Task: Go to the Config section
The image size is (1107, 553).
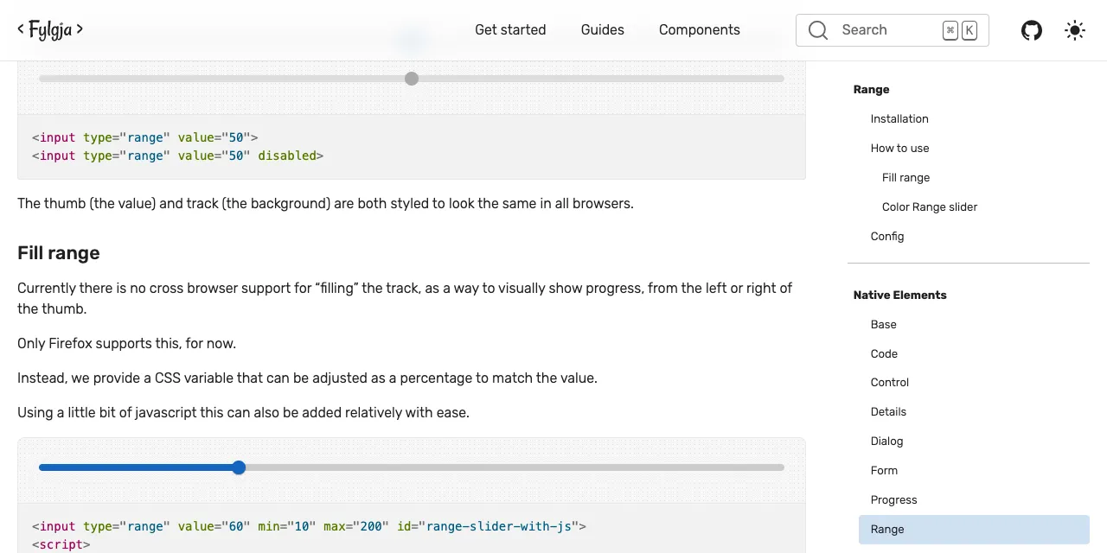Action: 887,236
